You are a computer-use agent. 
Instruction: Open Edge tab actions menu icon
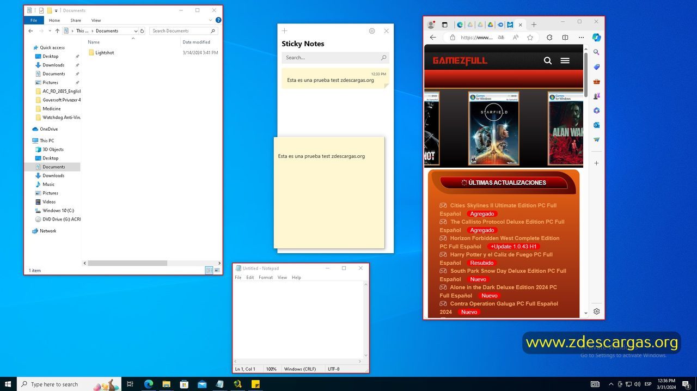tap(444, 25)
